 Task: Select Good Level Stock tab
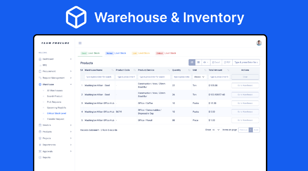[x=90, y=53]
